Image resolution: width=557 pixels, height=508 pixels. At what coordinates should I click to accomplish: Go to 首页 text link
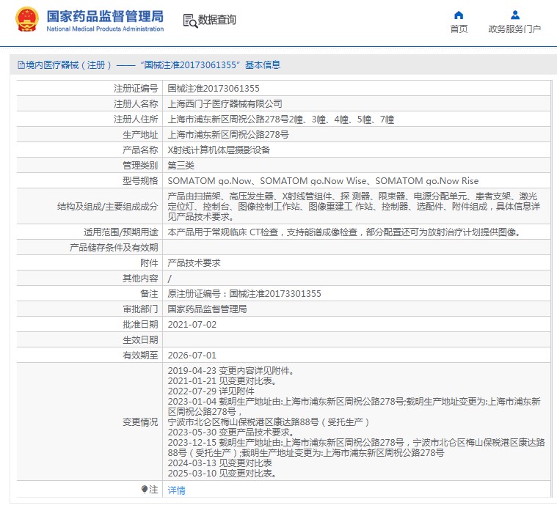[x=459, y=29]
